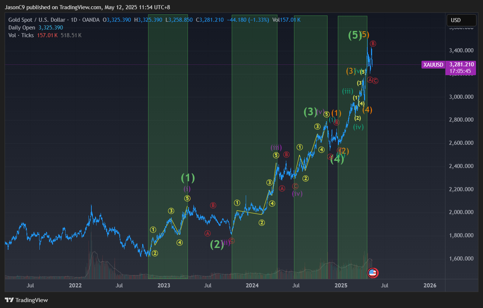
Task: Click the 1,600.000 price axis label
Action: click(x=461, y=259)
